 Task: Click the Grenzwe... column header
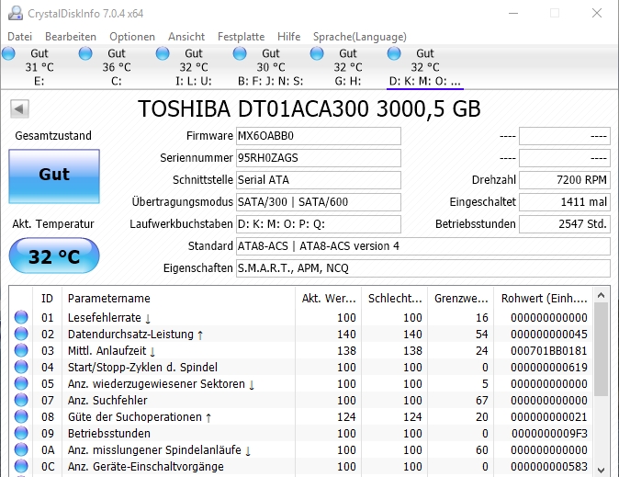[461, 299]
